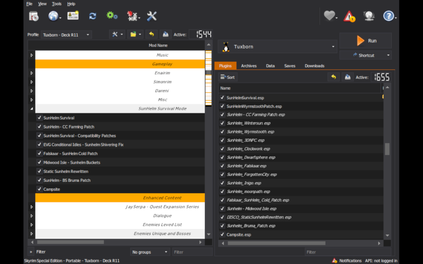The image size is (423, 264).
Task: Switch to the Downloads tab
Action: (314, 66)
